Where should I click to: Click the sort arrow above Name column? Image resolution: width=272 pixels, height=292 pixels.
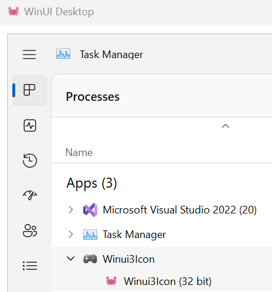(x=225, y=126)
